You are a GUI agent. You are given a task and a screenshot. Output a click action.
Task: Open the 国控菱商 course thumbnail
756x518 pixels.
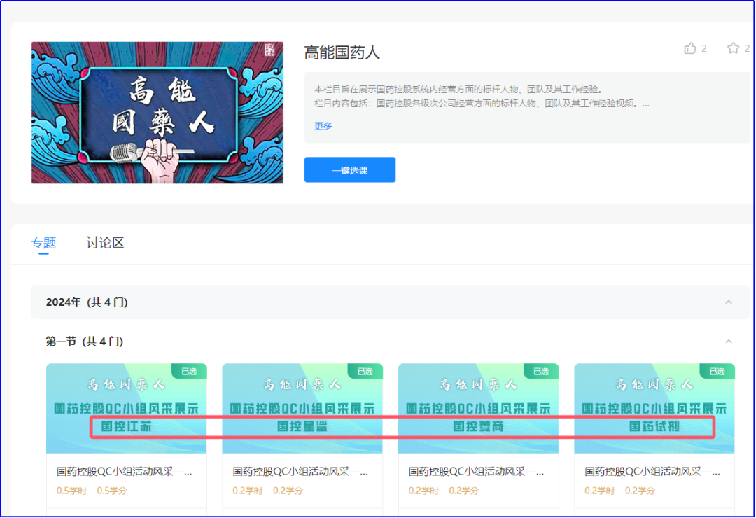tap(478, 408)
